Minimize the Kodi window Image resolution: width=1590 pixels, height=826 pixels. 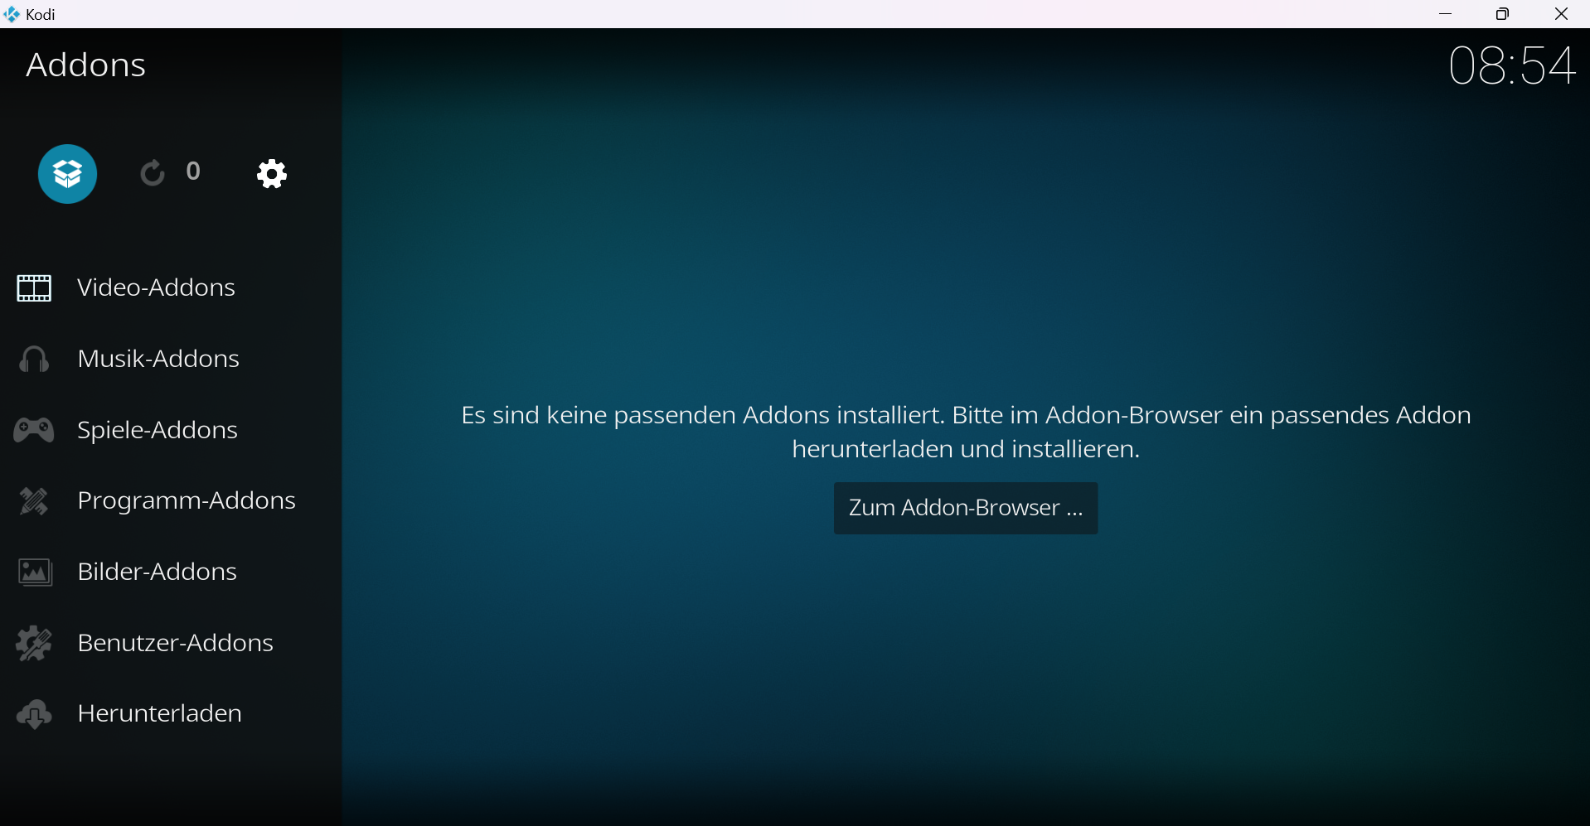tap(1446, 14)
